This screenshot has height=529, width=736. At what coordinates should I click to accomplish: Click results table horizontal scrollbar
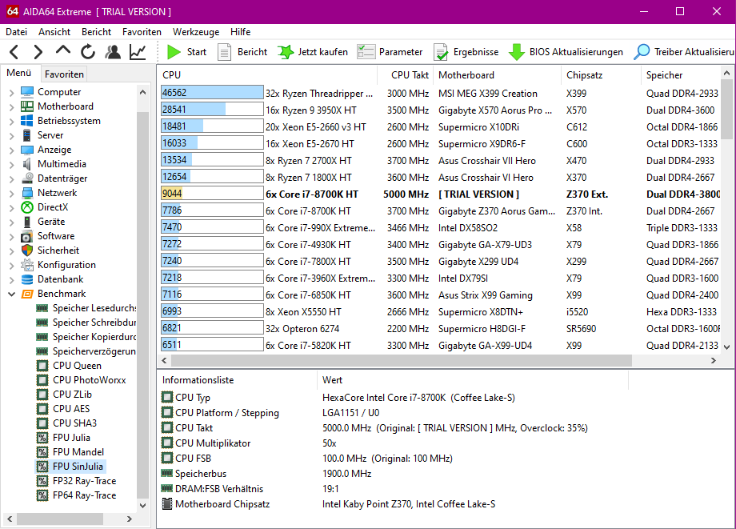(x=402, y=360)
